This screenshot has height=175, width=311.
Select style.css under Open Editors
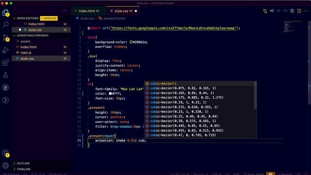point(41,30)
